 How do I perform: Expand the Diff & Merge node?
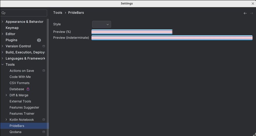coord(6,95)
